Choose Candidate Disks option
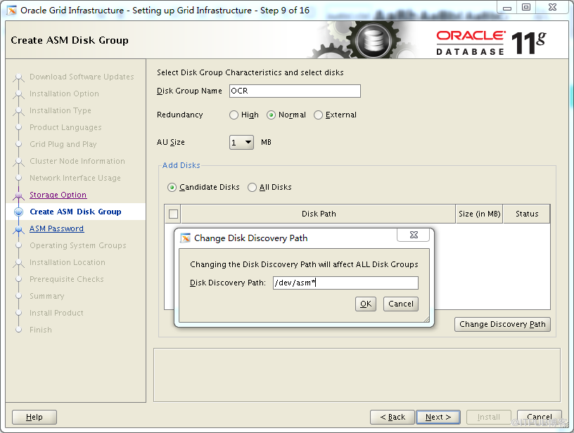Image resolution: width=574 pixels, height=433 pixels. pos(172,187)
